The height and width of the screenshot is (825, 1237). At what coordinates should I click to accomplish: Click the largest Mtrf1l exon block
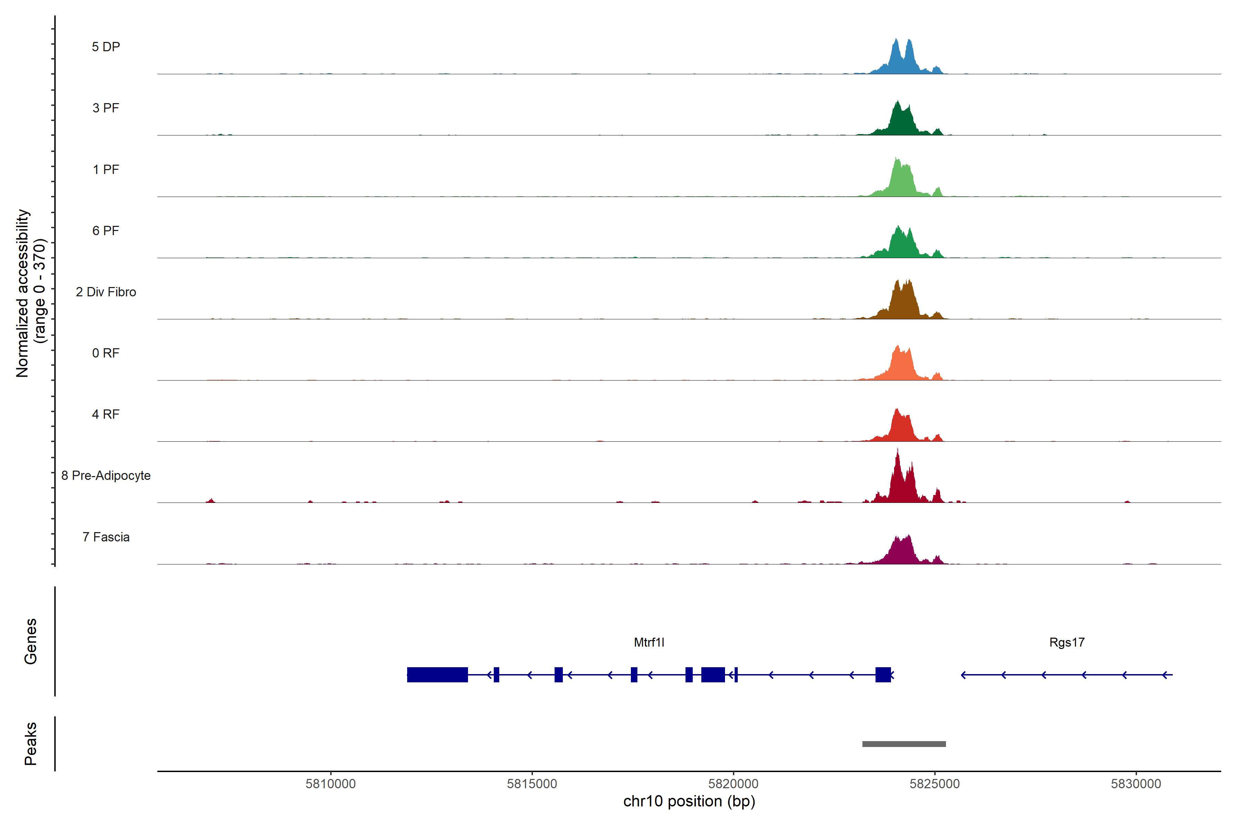437,674
